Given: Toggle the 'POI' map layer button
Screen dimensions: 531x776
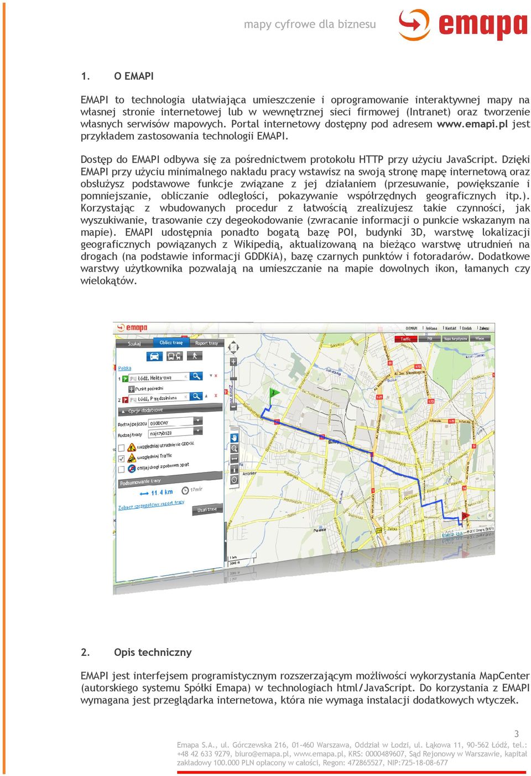Looking at the screenshot, I should (x=430, y=339).
